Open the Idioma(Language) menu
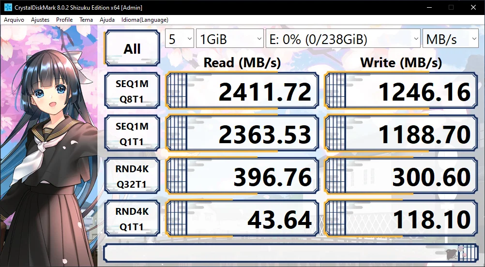The height and width of the screenshot is (267, 485). (145, 20)
